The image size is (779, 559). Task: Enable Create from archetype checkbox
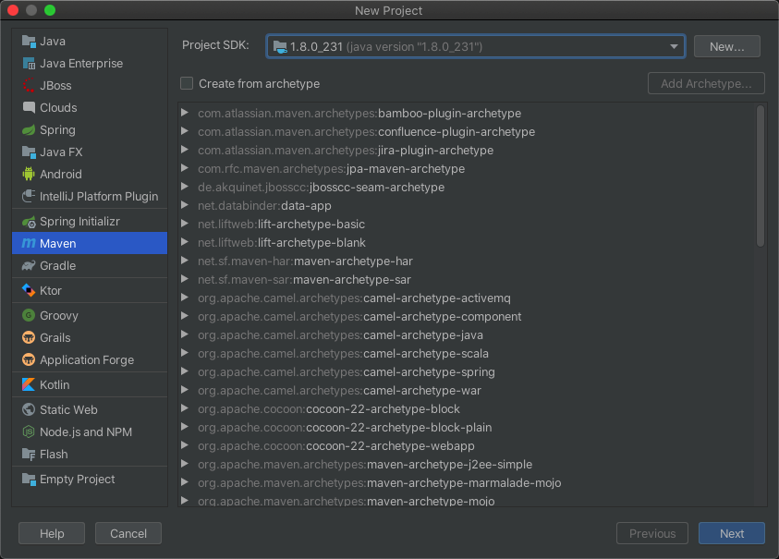pos(187,83)
